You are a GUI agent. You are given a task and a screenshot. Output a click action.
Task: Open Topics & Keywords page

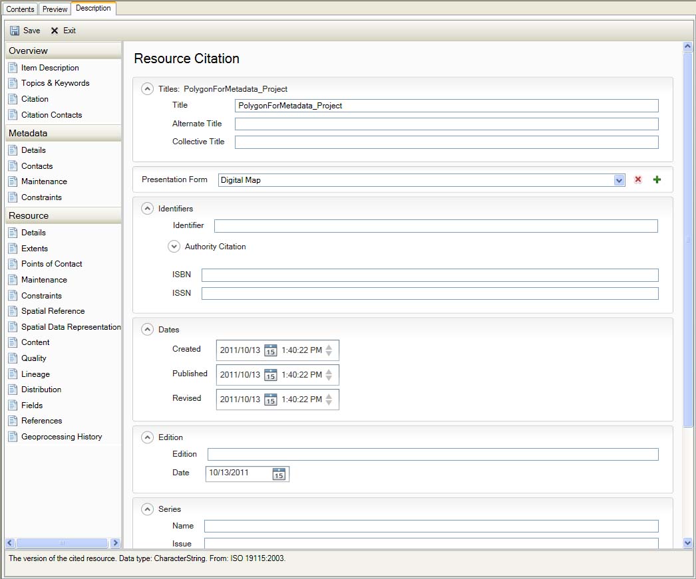pyautogui.click(x=55, y=83)
